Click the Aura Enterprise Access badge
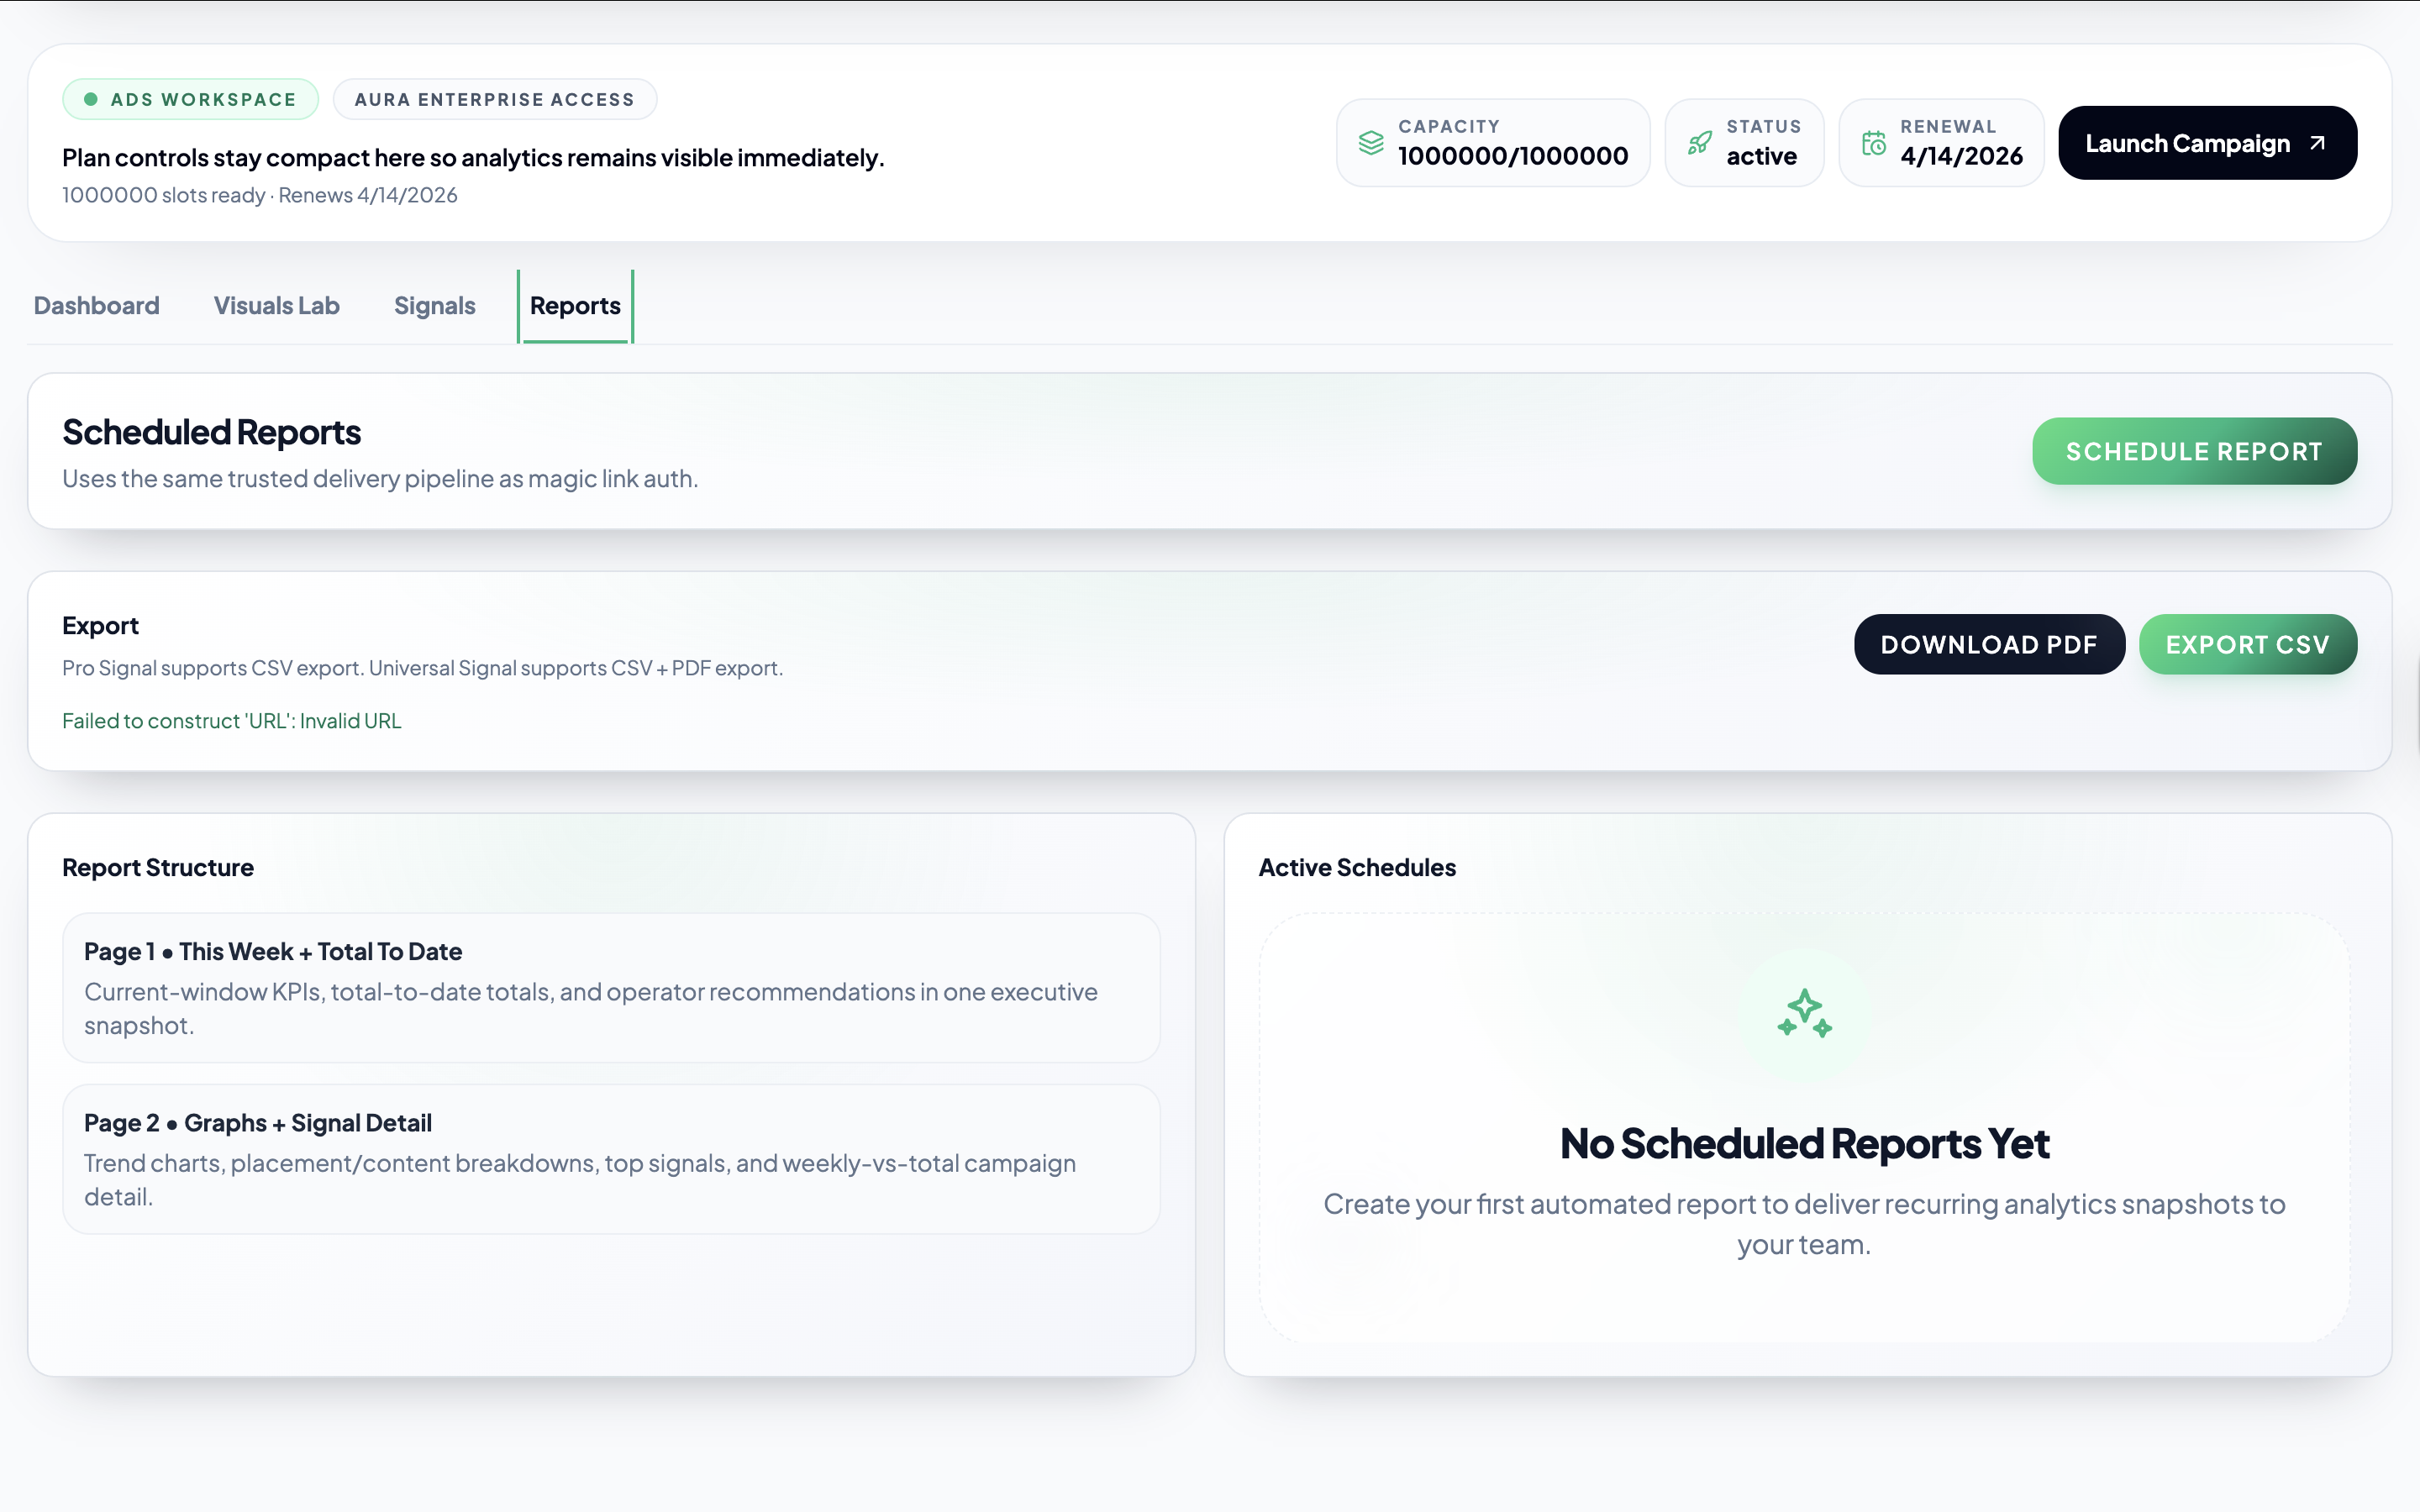This screenshot has width=2420, height=1512. [x=494, y=98]
